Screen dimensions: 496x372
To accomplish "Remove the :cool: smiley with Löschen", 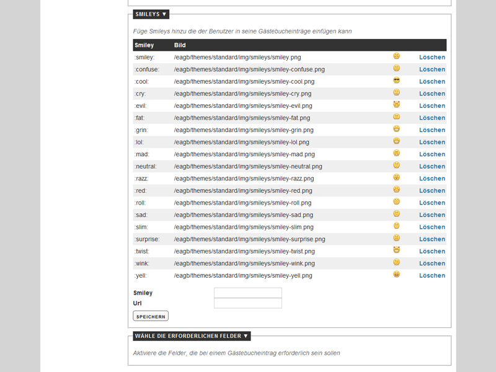I will tap(432, 82).
